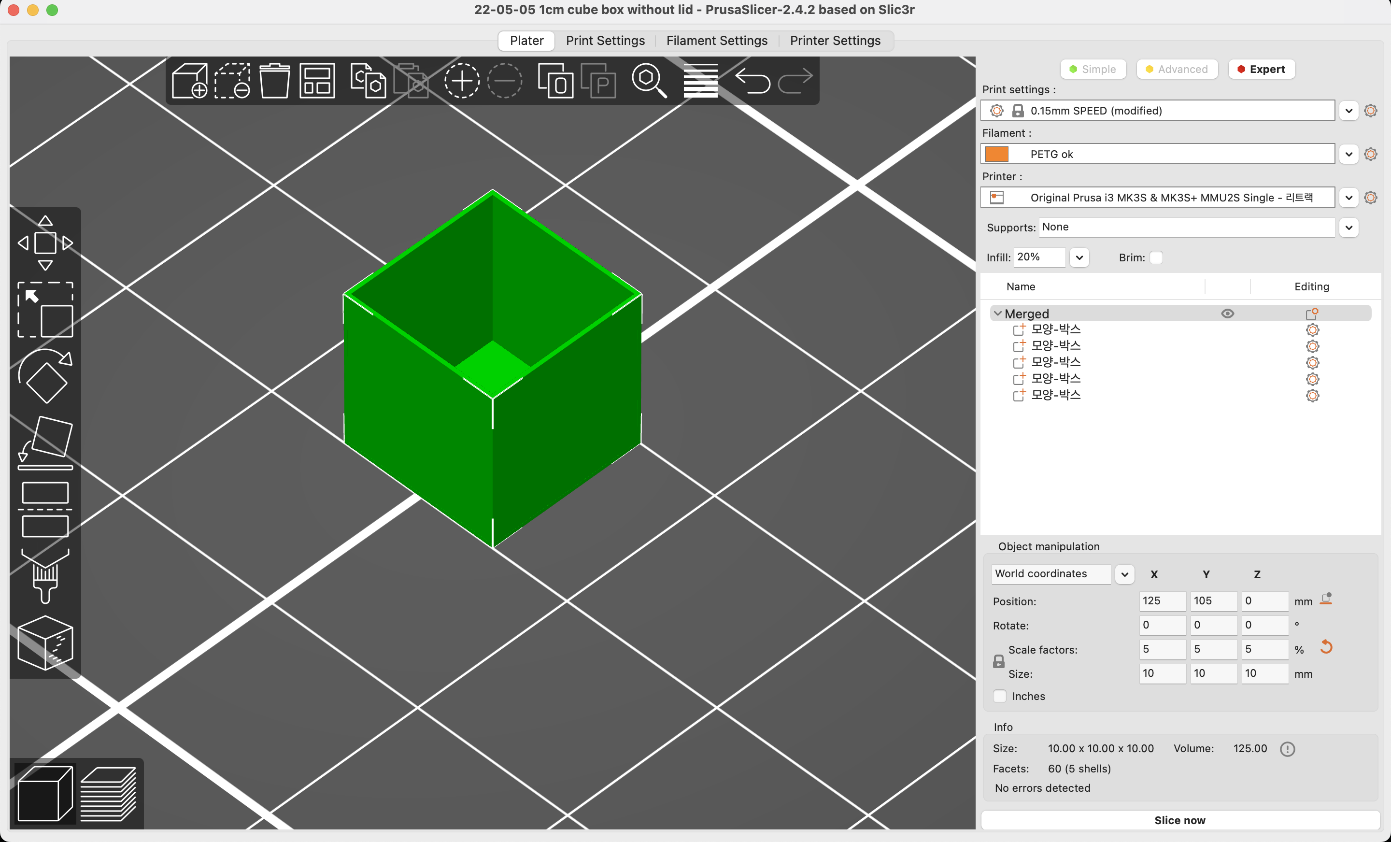This screenshot has width=1391, height=842.
Task: Click the Name column header
Action: pos(1021,287)
